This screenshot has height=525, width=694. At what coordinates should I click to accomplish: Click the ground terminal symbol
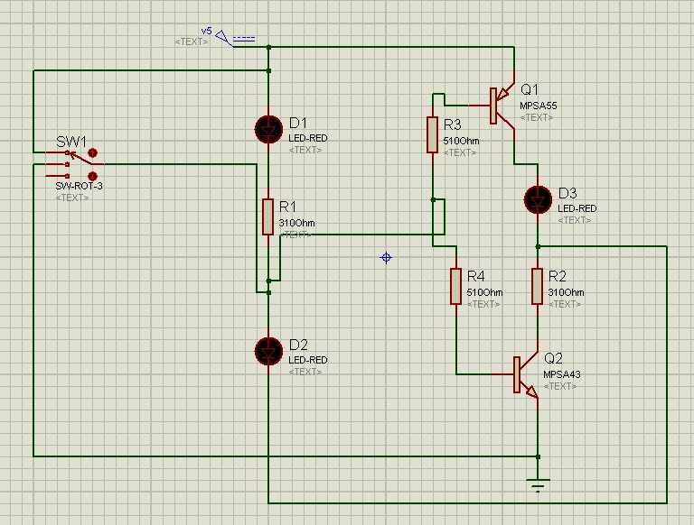point(538,484)
